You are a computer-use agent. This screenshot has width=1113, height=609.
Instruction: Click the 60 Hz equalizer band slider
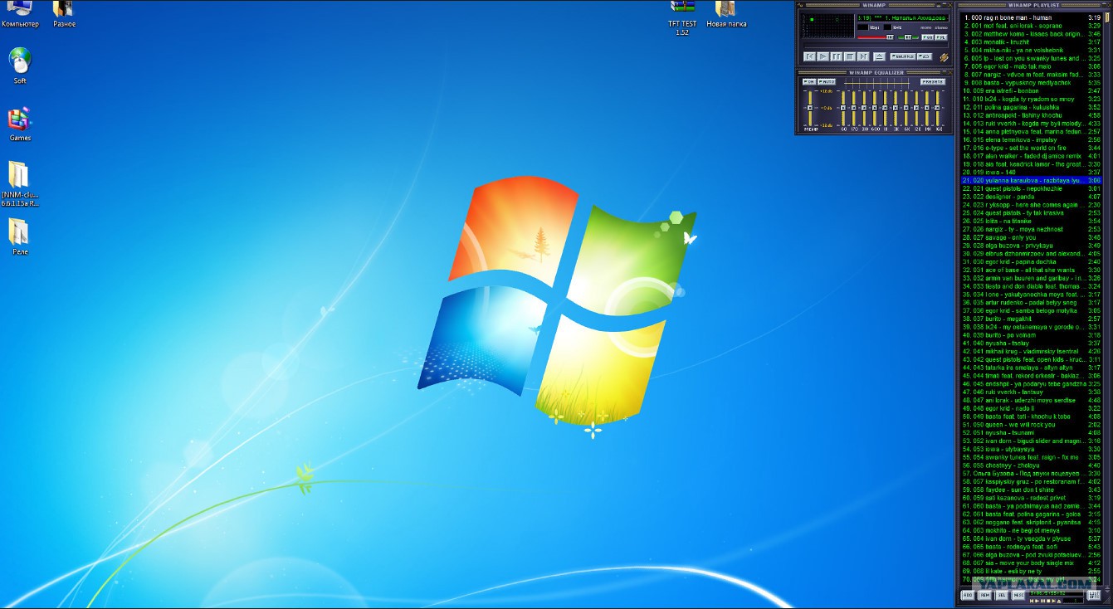(843, 109)
